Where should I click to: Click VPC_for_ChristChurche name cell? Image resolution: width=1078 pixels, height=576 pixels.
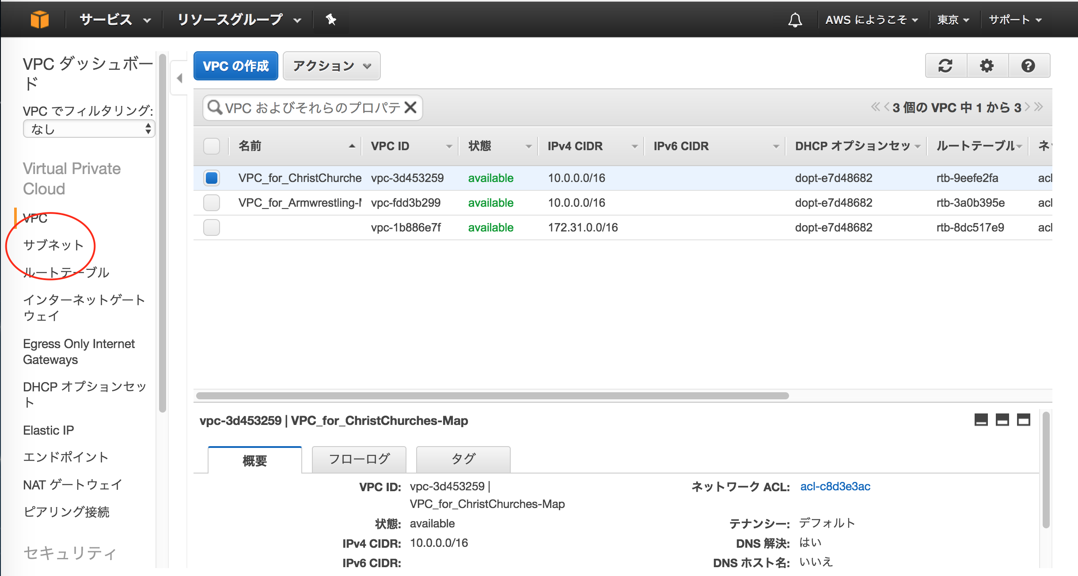click(x=300, y=178)
